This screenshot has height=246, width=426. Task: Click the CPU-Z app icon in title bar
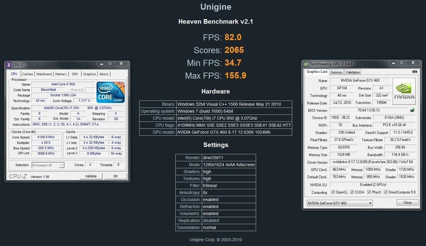[9, 65]
